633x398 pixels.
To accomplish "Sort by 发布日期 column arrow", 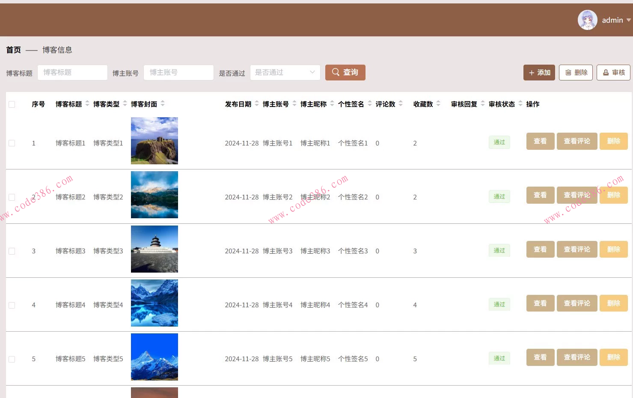I will 256,104.
